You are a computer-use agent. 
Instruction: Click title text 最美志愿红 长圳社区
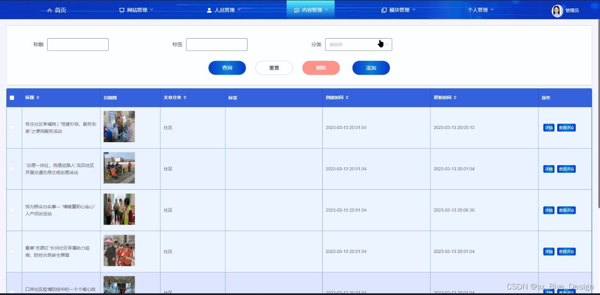57,252
